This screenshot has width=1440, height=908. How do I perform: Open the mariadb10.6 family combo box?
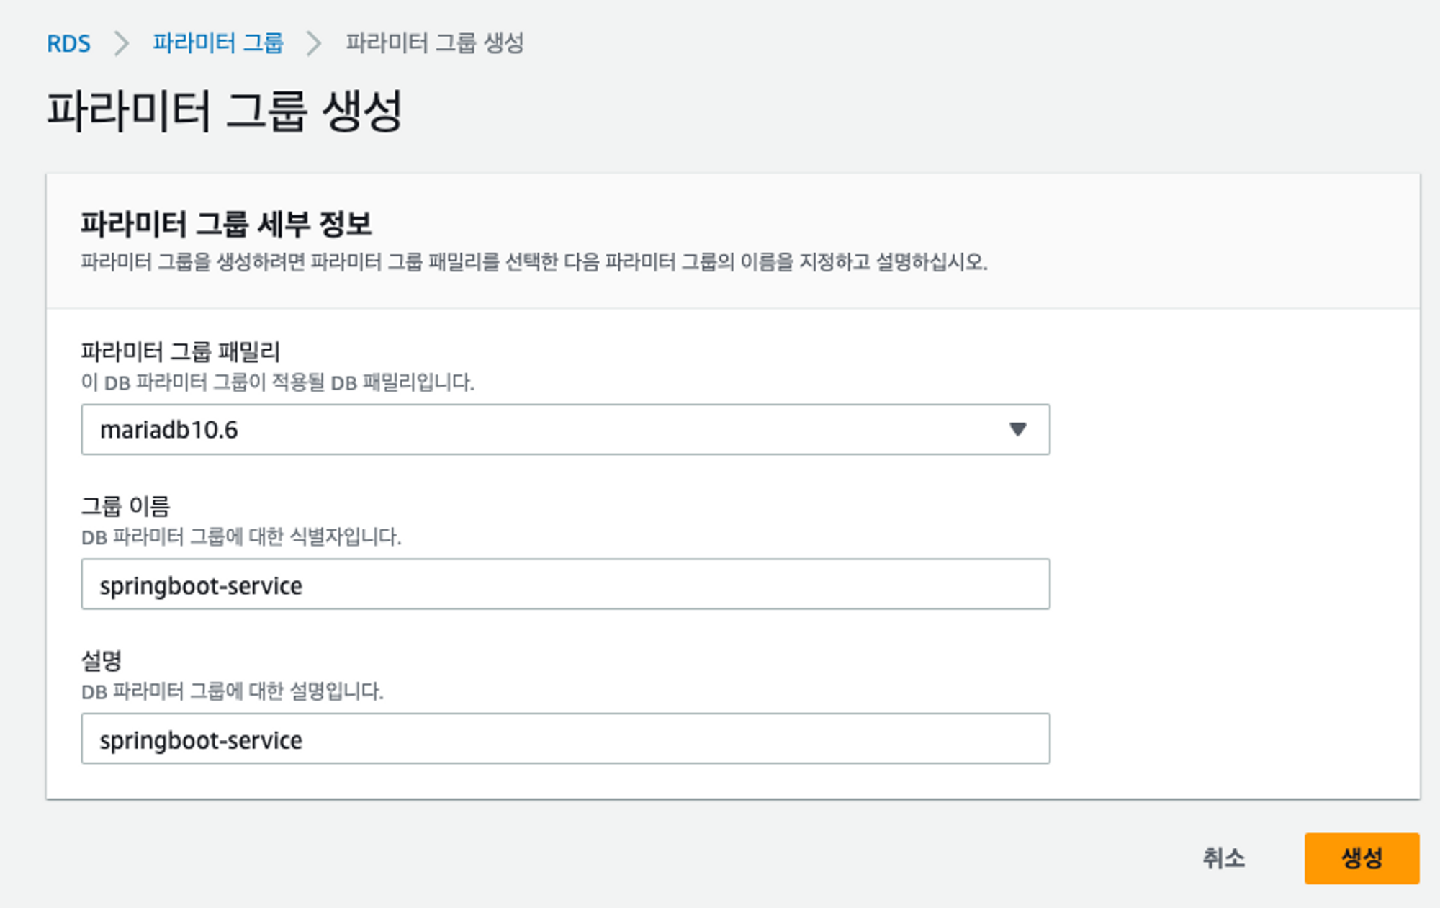[547, 429]
